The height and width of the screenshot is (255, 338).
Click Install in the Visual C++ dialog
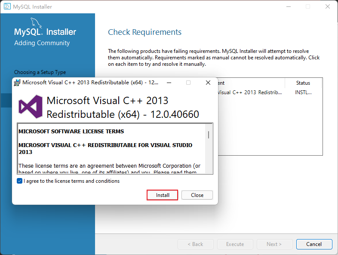(162, 195)
